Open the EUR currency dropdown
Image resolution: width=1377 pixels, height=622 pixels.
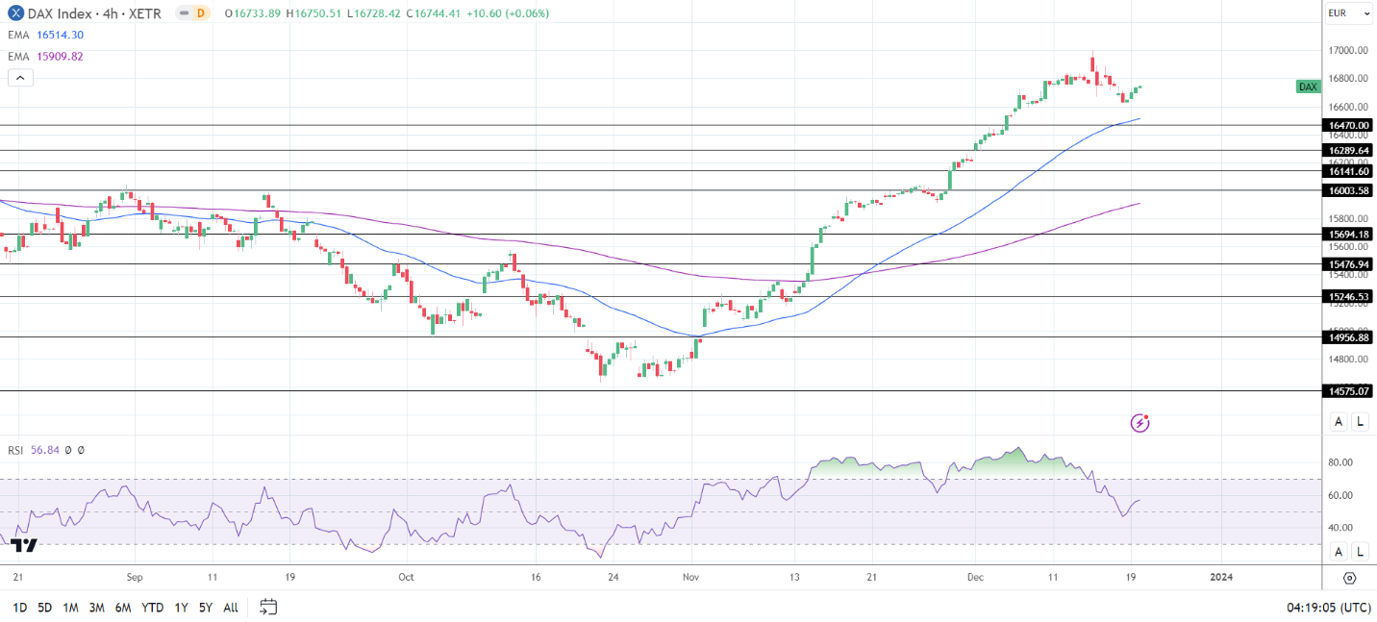click(1349, 13)
